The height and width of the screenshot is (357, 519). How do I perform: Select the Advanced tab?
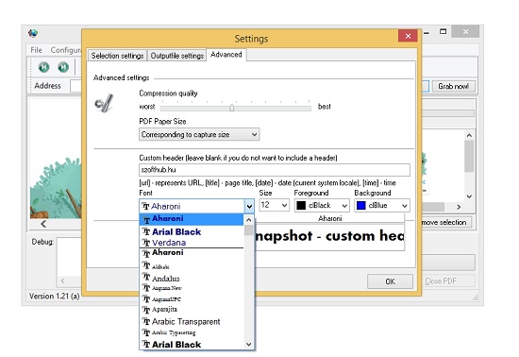click(226, 55)
